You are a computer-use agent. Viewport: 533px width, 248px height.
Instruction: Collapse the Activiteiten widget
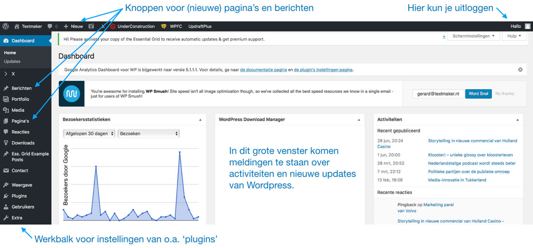pos(517,120)
